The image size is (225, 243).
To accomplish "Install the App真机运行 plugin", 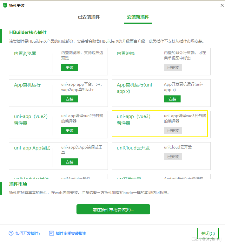I will pos(69,99).
